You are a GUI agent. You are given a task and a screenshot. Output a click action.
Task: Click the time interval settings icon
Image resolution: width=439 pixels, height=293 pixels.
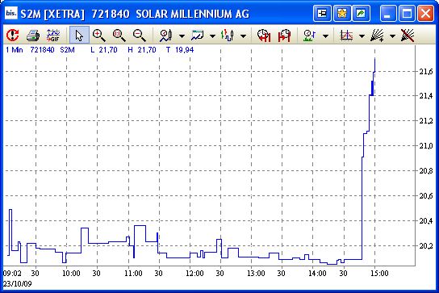[x=310, y=36]
